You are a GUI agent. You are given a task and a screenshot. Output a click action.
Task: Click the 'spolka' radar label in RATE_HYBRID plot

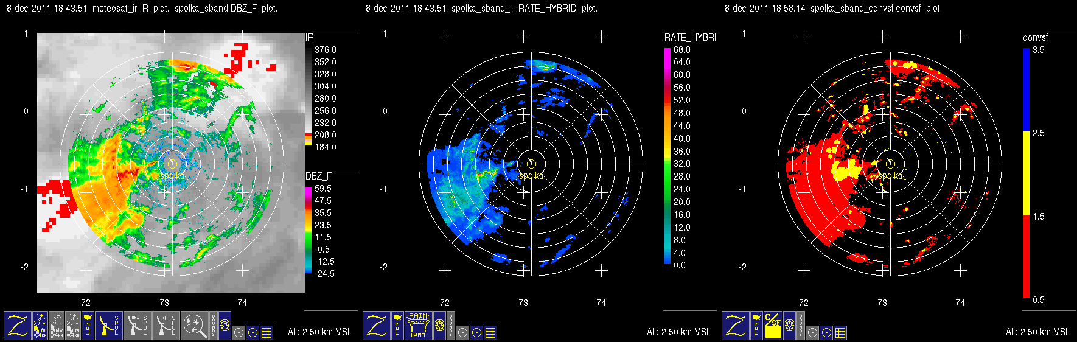[531, 175]
